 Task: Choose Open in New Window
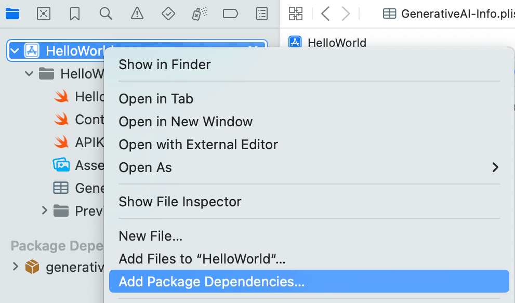click(x=186, y=122)
